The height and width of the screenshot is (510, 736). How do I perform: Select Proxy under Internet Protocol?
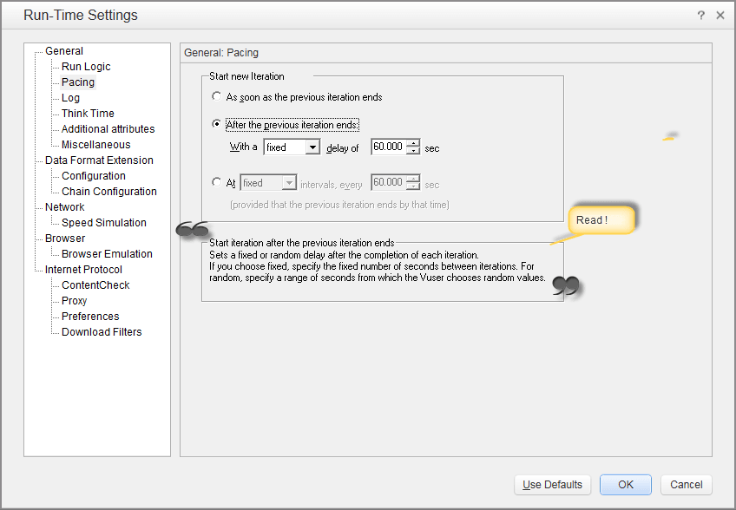(74, 301)
